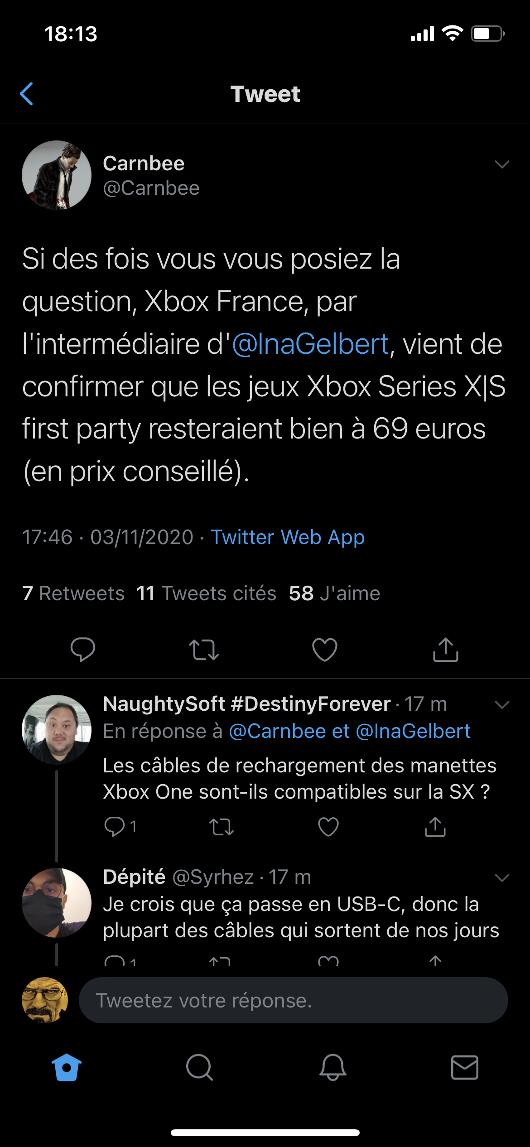
Task: Go to Home tab
Action: click(67, 1067)
